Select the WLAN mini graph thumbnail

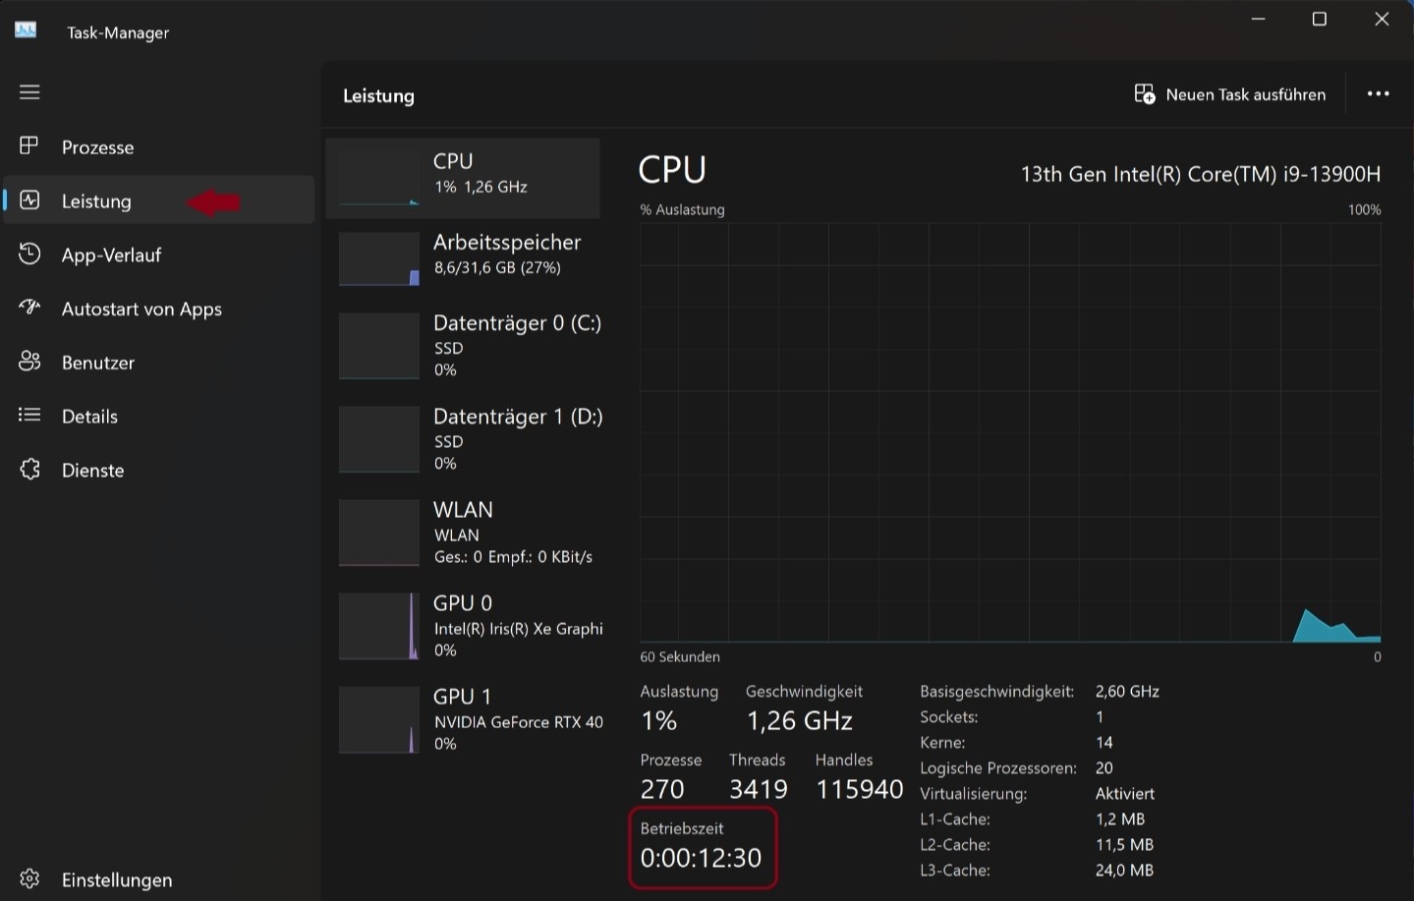click(379, 533)
